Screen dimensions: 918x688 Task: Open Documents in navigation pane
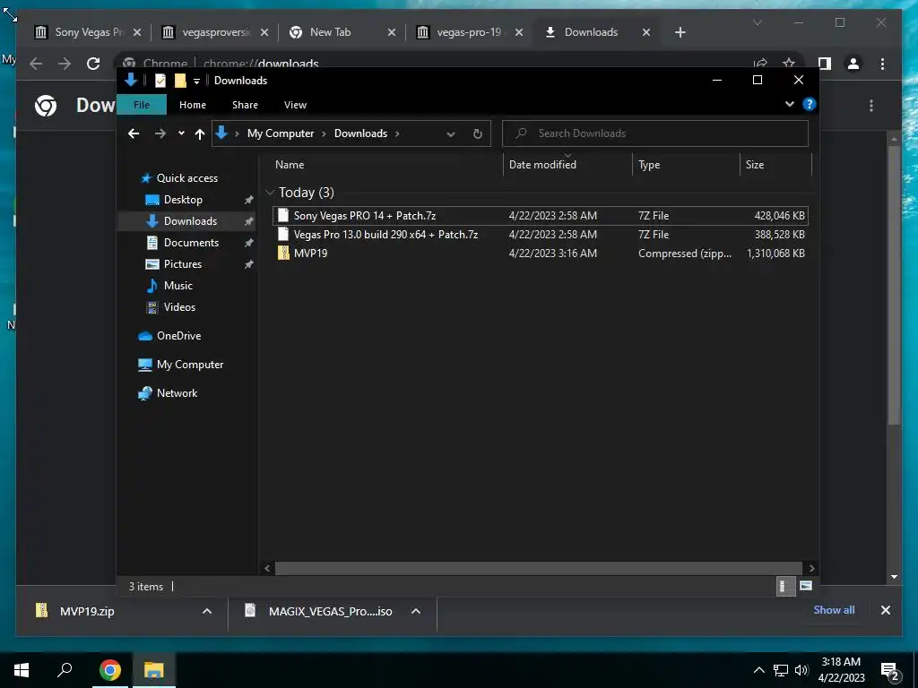[x=191, y=242]
